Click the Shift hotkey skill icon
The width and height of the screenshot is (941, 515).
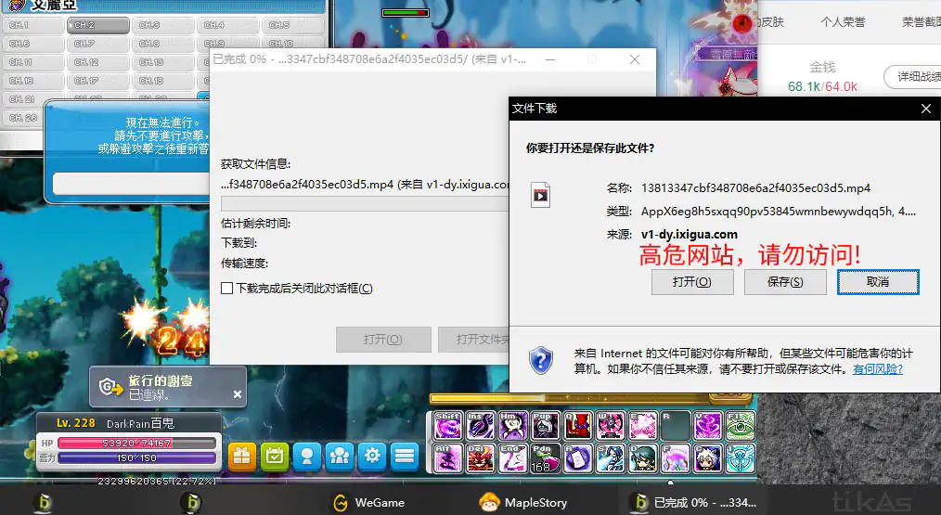click(448, 426)
